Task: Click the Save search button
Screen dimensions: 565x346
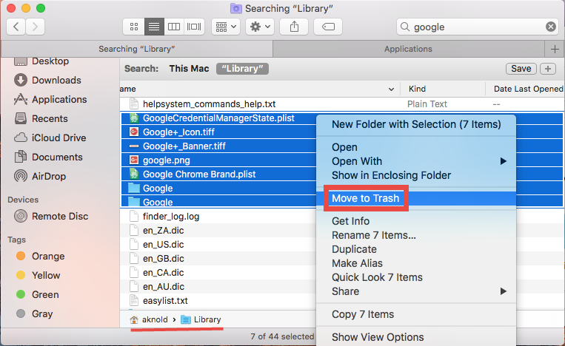Action: [521, 69]
